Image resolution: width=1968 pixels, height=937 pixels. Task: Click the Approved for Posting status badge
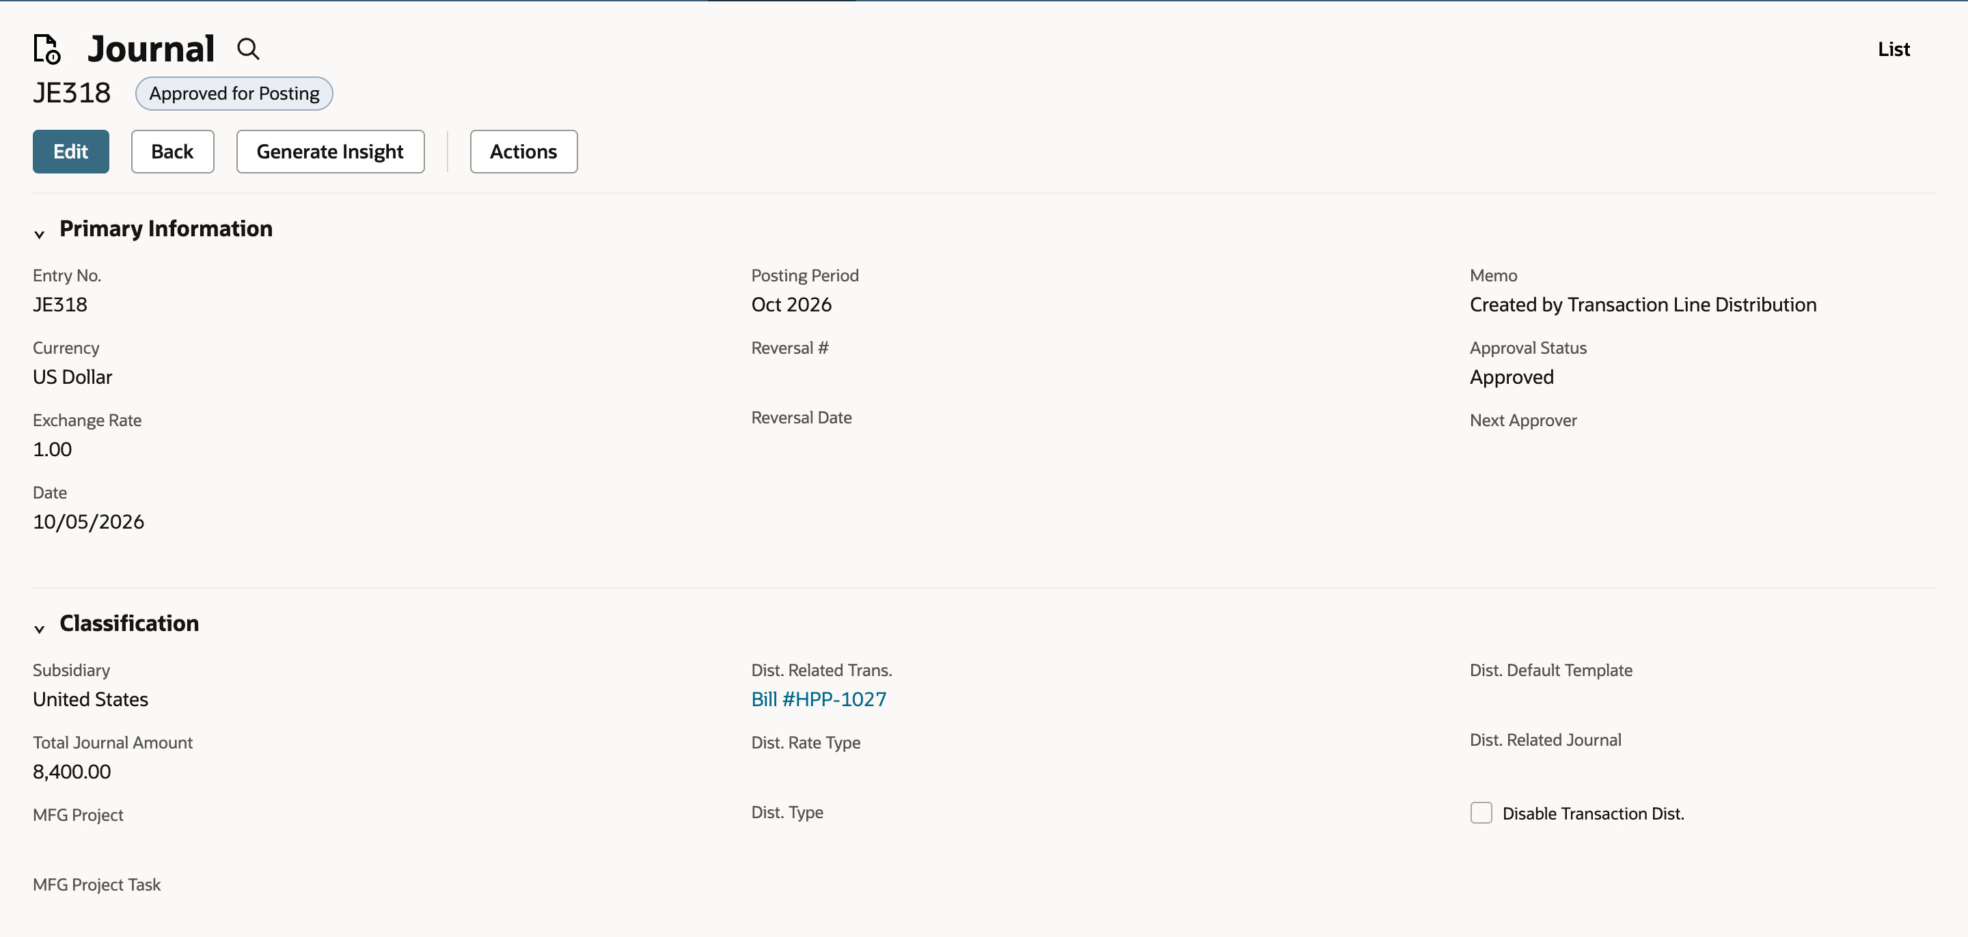(x=234, y=93)
